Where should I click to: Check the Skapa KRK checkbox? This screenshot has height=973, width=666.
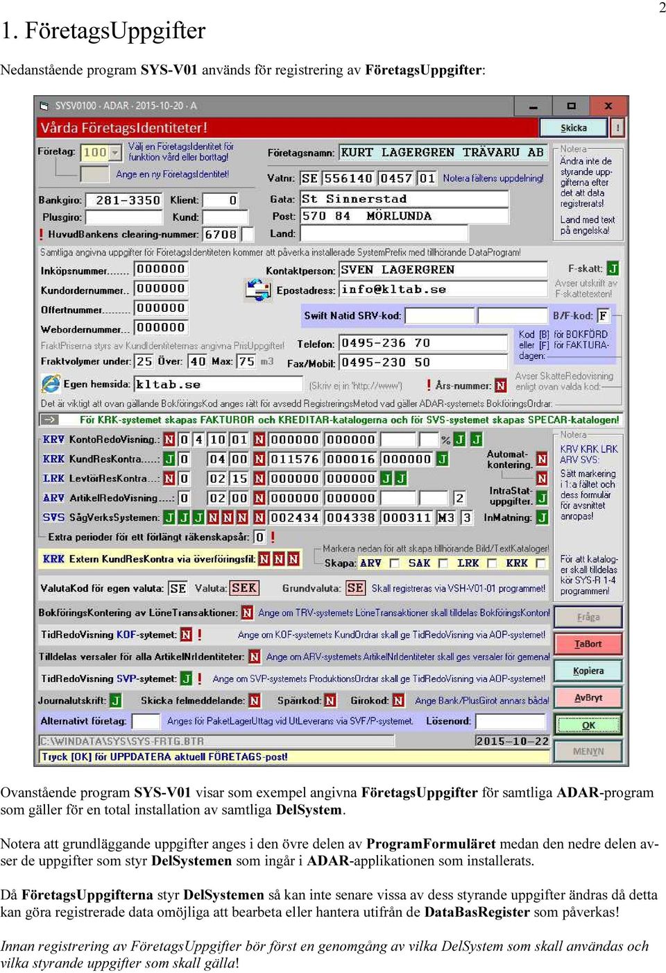pyautogui.click(x=540, y=563)
